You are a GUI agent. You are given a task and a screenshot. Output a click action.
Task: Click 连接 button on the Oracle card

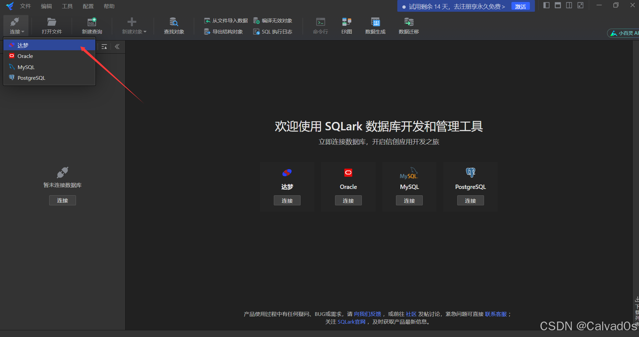coord(348,200)
